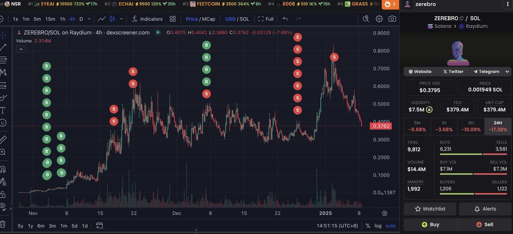
Task: Click the go-to-date calendar icon
Action: pos(99,225)
